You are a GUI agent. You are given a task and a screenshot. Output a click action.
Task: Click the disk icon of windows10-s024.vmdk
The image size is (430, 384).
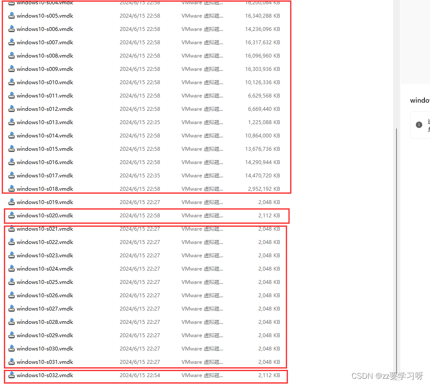click(x=12, y=268)
